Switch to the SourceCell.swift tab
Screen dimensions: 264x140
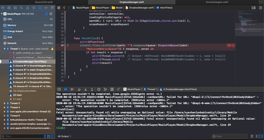click(44, 2)
